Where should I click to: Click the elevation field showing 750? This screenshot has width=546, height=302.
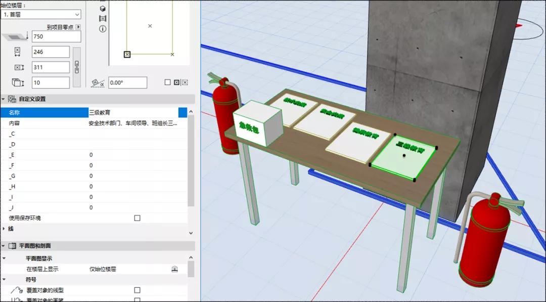tap(56, 36)
